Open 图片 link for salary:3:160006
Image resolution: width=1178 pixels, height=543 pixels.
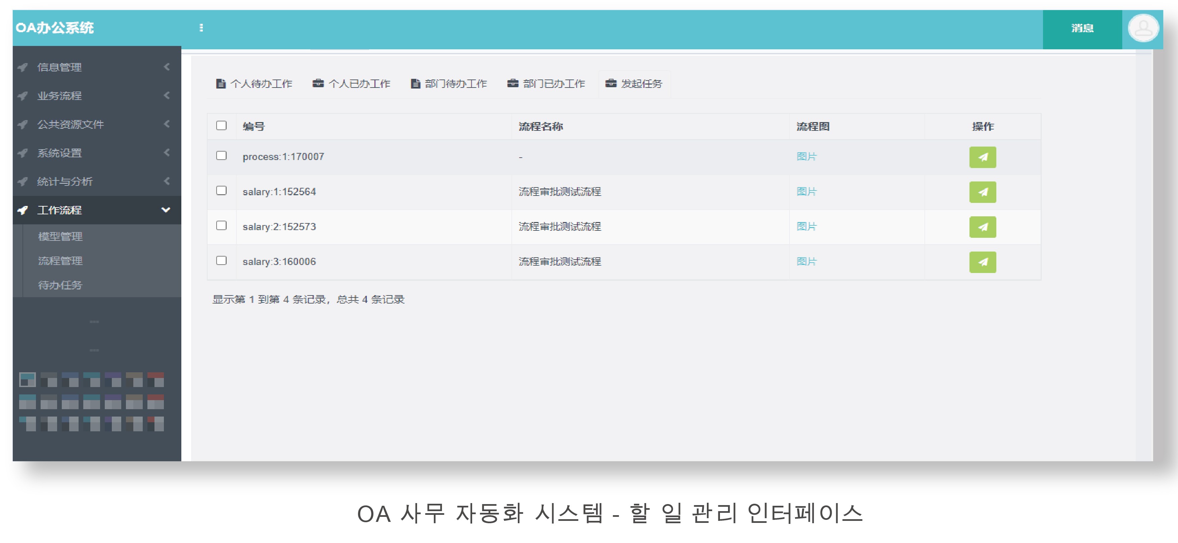[806, 262]
